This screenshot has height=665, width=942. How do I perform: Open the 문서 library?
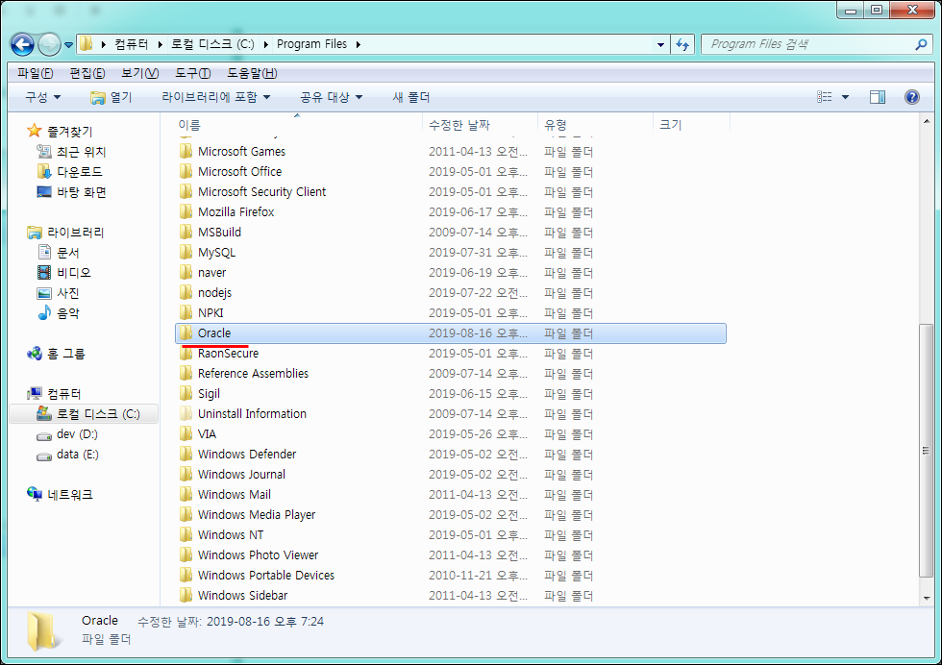[68, 253]
